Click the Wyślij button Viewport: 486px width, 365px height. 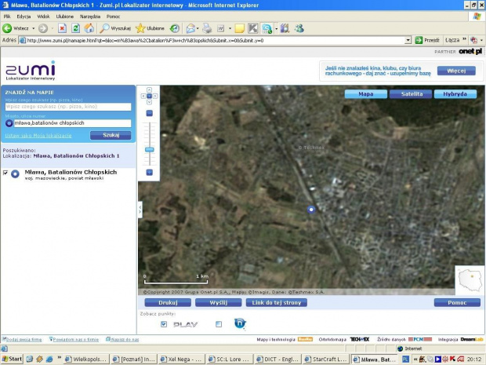coord(218,303)
